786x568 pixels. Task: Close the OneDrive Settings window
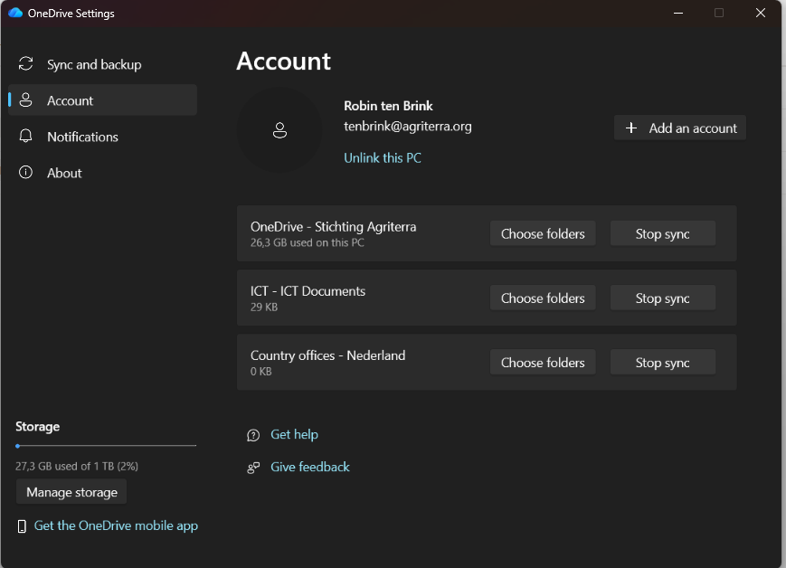coord(761,13)
